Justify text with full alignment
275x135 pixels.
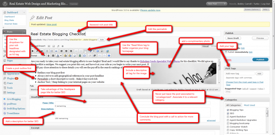tap(53, 56)
